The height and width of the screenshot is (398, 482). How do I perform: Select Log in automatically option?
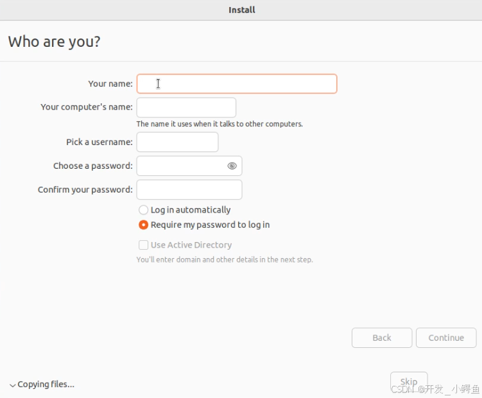pyautogui.click(x=143, y=210)
